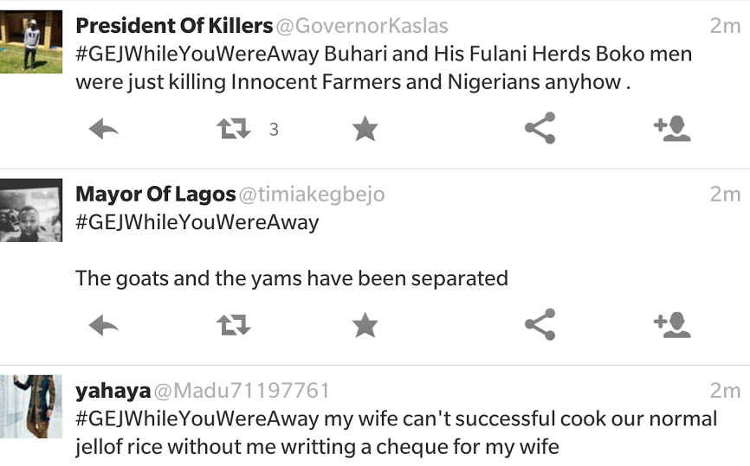Screen dimensions: 750x466
Task: Retweet the Fulani Herds tweet
Action: pyautogui.click(x=233, y=130)
